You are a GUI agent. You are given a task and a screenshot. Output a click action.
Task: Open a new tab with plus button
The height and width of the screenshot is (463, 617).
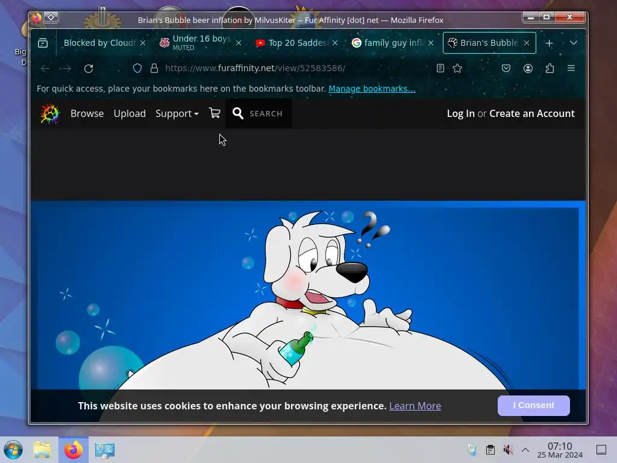point(550,43)
